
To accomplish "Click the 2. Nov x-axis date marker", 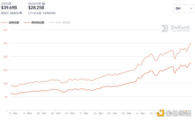I will (13, 113).
